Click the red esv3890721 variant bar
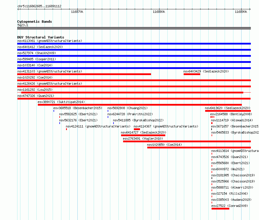The image size is (259, 220). tap(140, 105)
